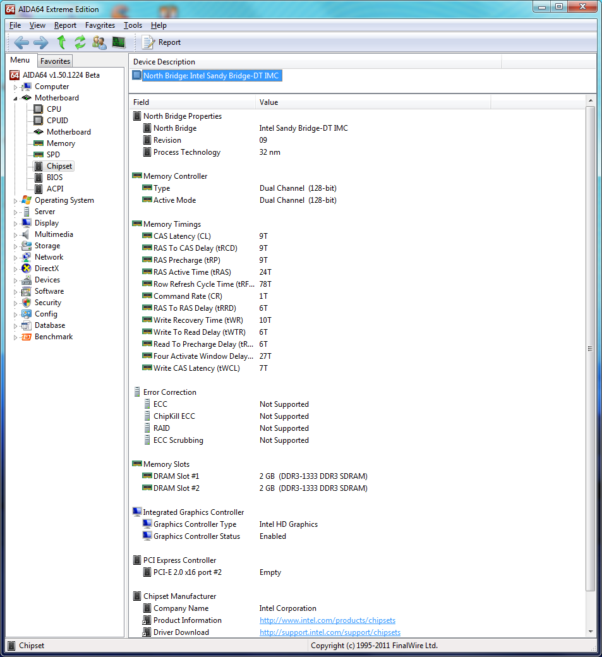Click the Multimedia speaker icon
Viewport: 602px width, 657px height.
[27, 234]
